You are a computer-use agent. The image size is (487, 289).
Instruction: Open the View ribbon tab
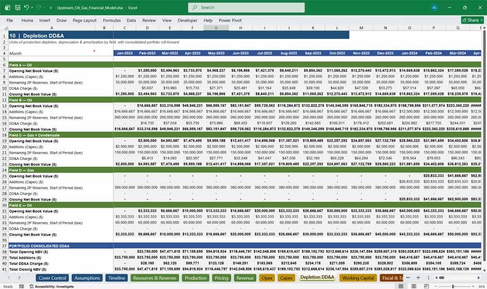167,20
